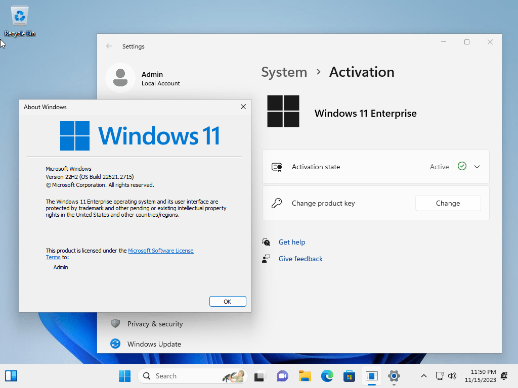Image resolution: width=518 pixels, height=388 pixels.
Task: Click the Microsoft Windows text line
Action: coord(68,169)
